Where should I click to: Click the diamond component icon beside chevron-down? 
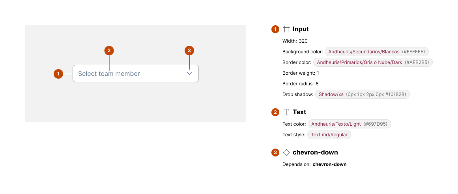click(286, 153)
